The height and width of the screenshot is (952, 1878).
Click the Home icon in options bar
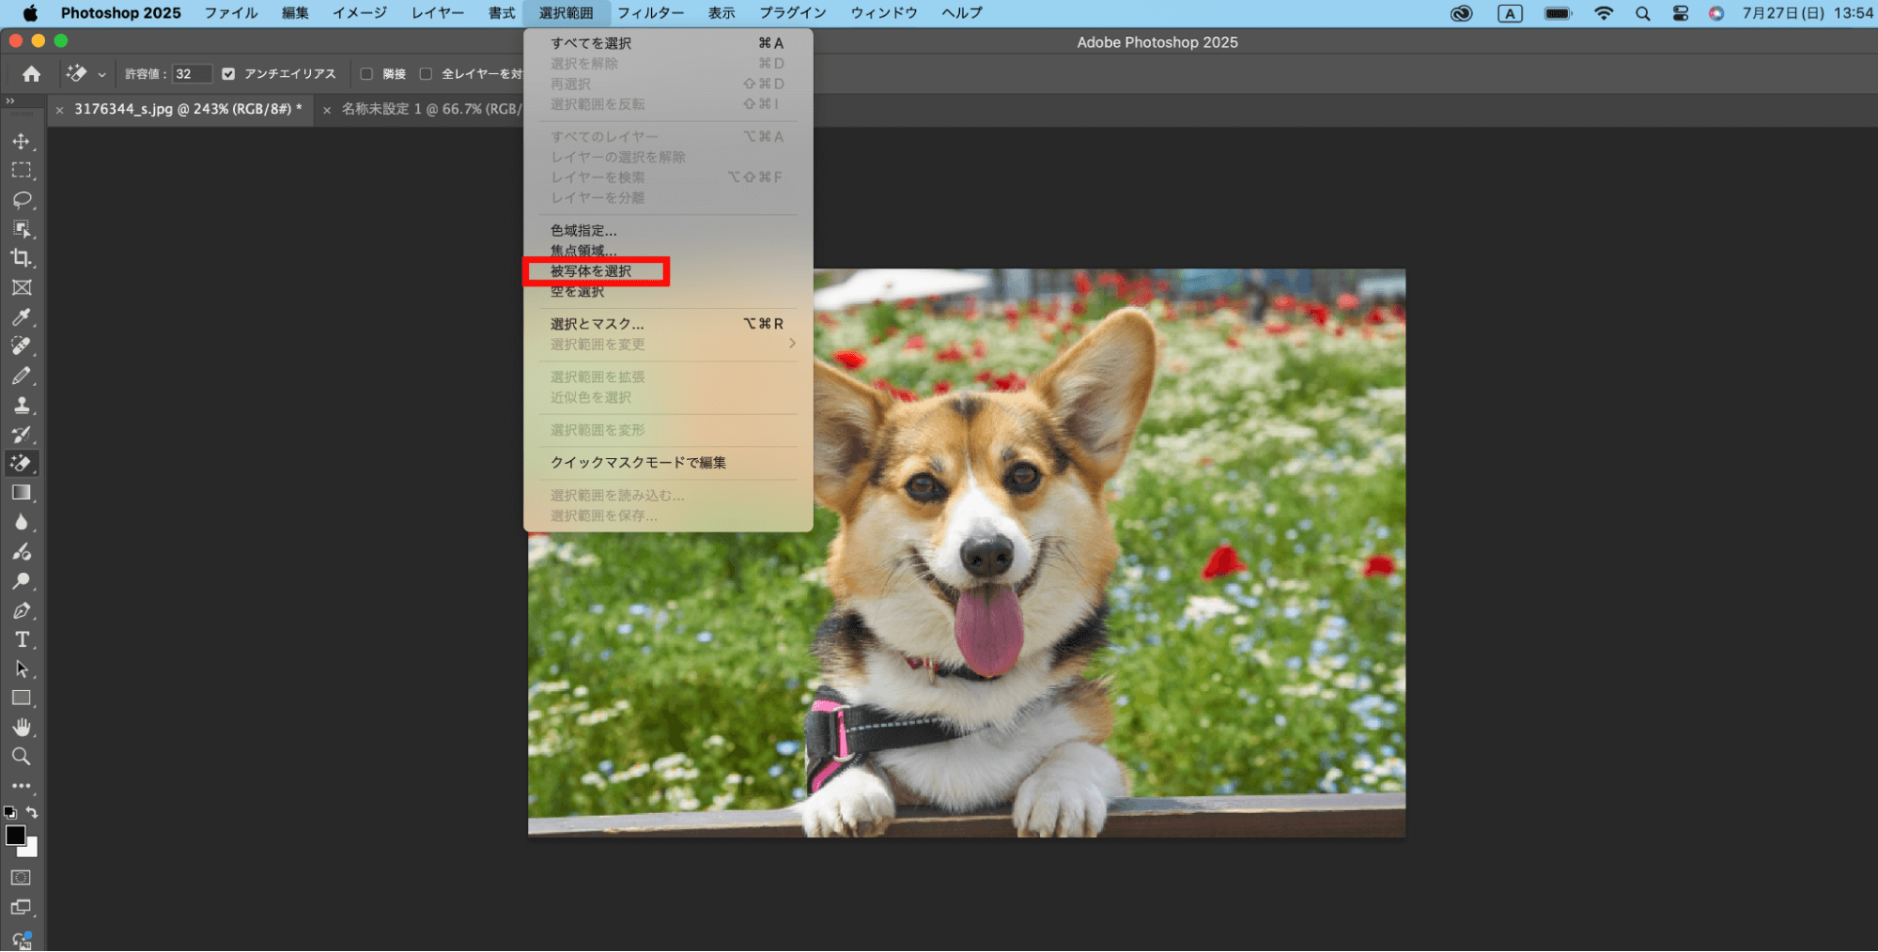pyautogui.click(x=31, y=73)
